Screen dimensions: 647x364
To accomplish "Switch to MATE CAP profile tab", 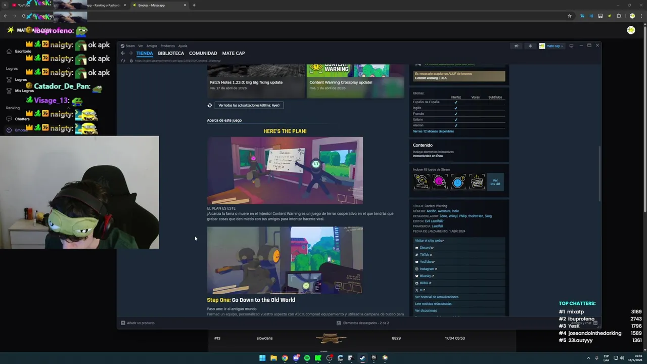I will click(x=234, y=53).
